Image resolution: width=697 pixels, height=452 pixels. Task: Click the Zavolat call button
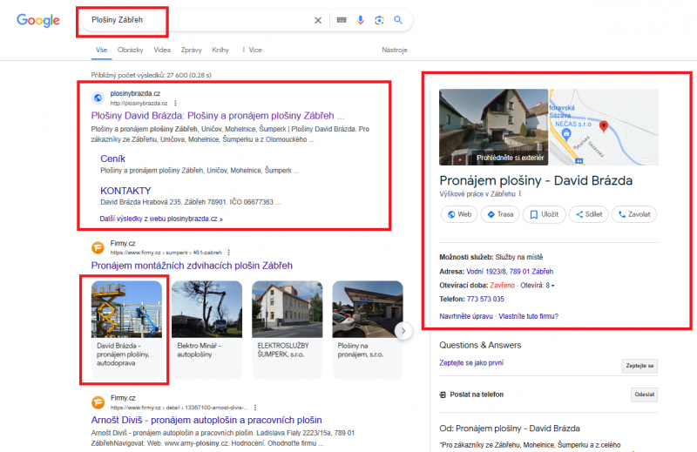point(634,214)
